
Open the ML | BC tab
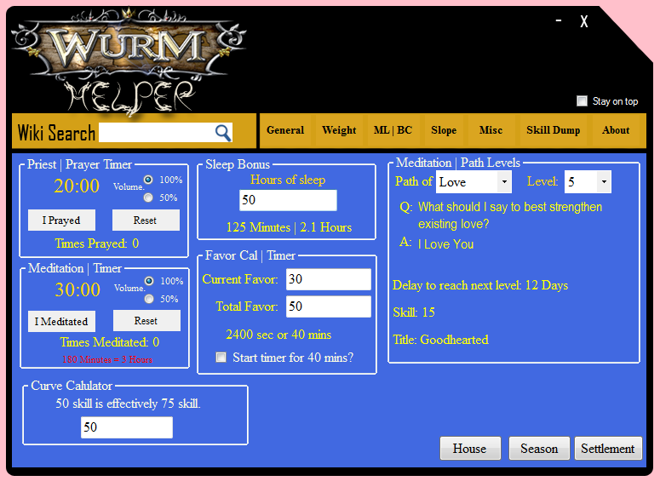(393, 130)
